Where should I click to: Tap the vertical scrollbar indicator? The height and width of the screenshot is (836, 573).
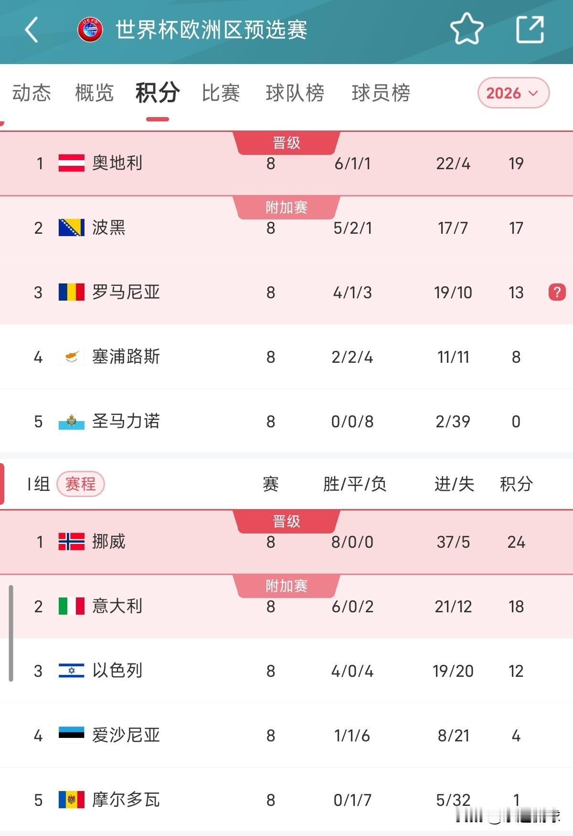(11, 632)
